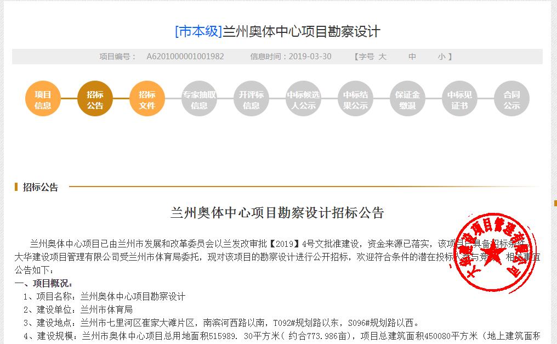557x344 pixels.
Task: Set font size to 小
Action: (442, 56)
